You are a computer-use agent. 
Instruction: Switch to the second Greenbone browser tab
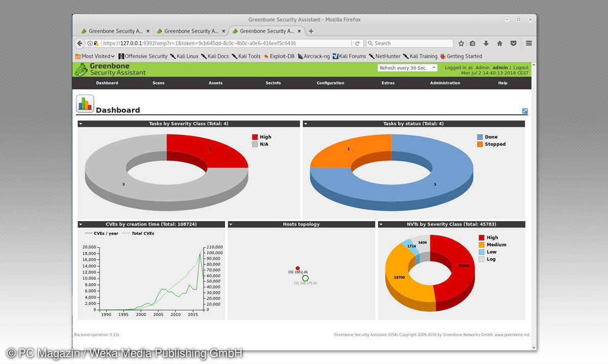(191, 31)
